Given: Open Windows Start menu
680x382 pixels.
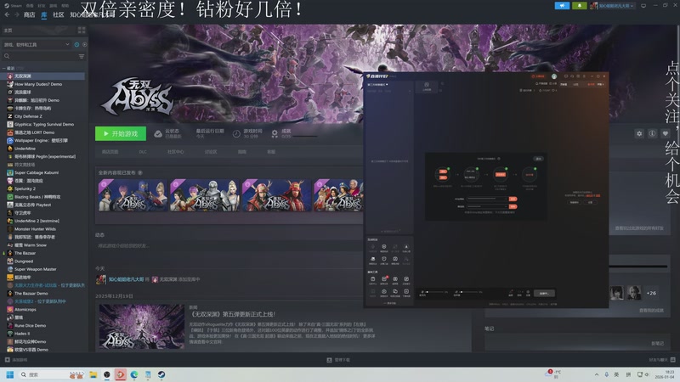Looking at the screenshot, I should tap(9, 374).
